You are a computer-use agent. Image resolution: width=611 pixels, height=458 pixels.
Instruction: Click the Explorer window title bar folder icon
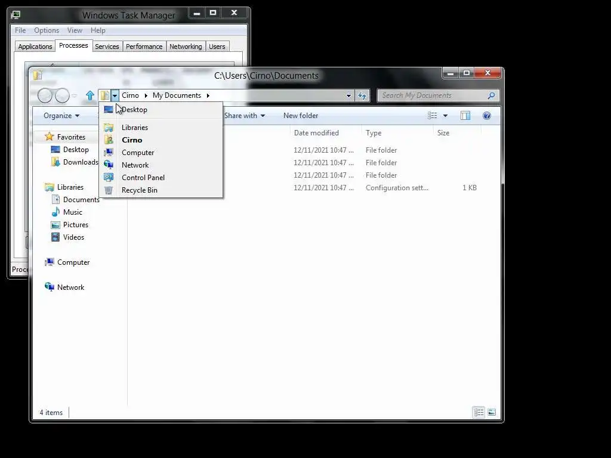[38, 75]
